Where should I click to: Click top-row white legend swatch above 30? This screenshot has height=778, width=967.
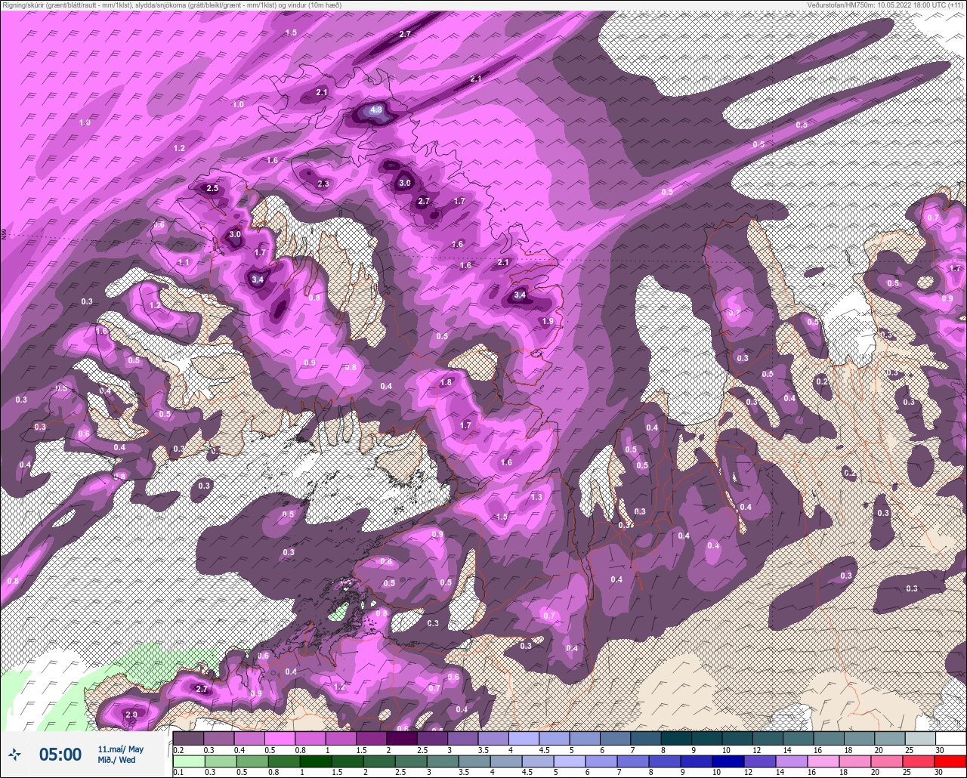(x=950, y=738)
